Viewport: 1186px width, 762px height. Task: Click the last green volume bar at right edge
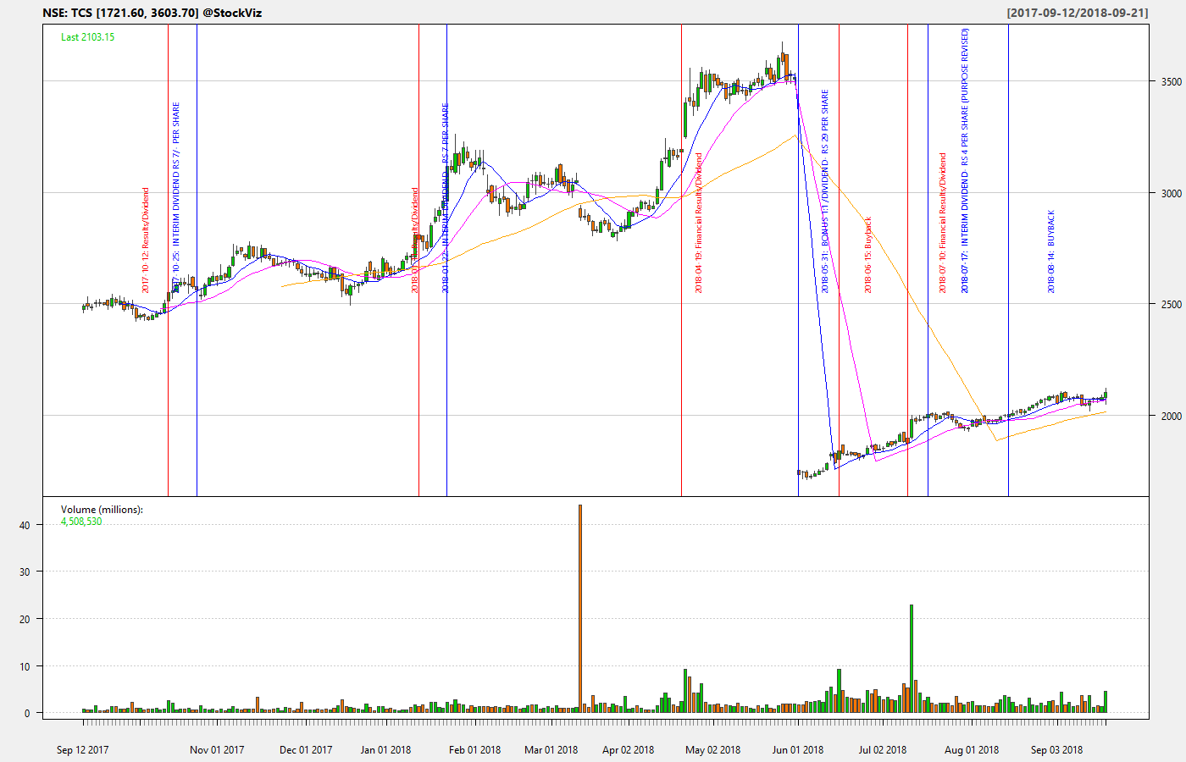coord(1106,702)
